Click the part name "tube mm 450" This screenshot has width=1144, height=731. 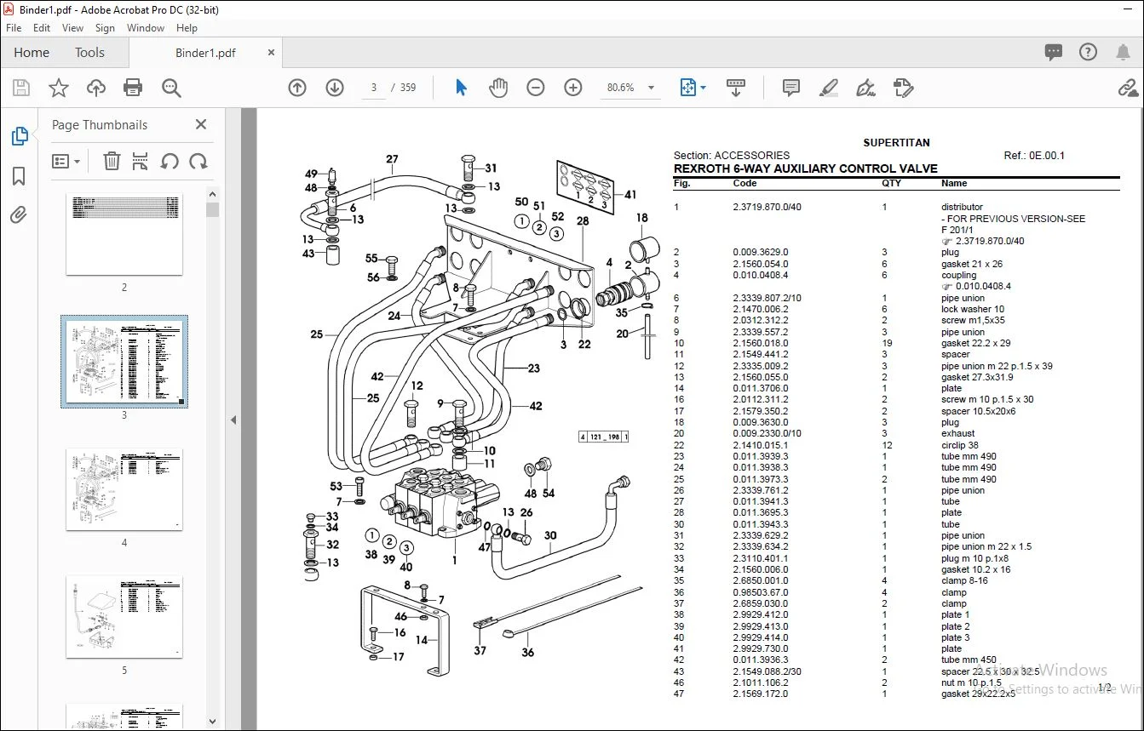tap(969, 660)
